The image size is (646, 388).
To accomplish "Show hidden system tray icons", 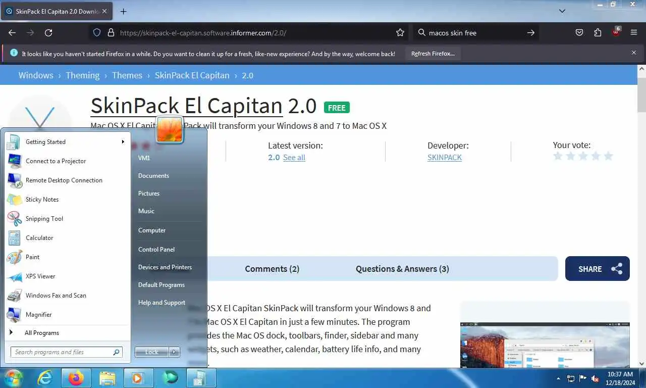I will coord(558,378).
